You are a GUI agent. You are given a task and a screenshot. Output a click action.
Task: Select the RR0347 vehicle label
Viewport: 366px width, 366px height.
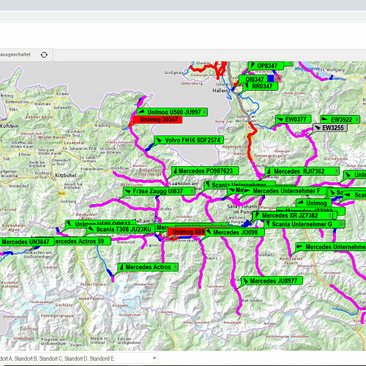click(x=261, y=86)
